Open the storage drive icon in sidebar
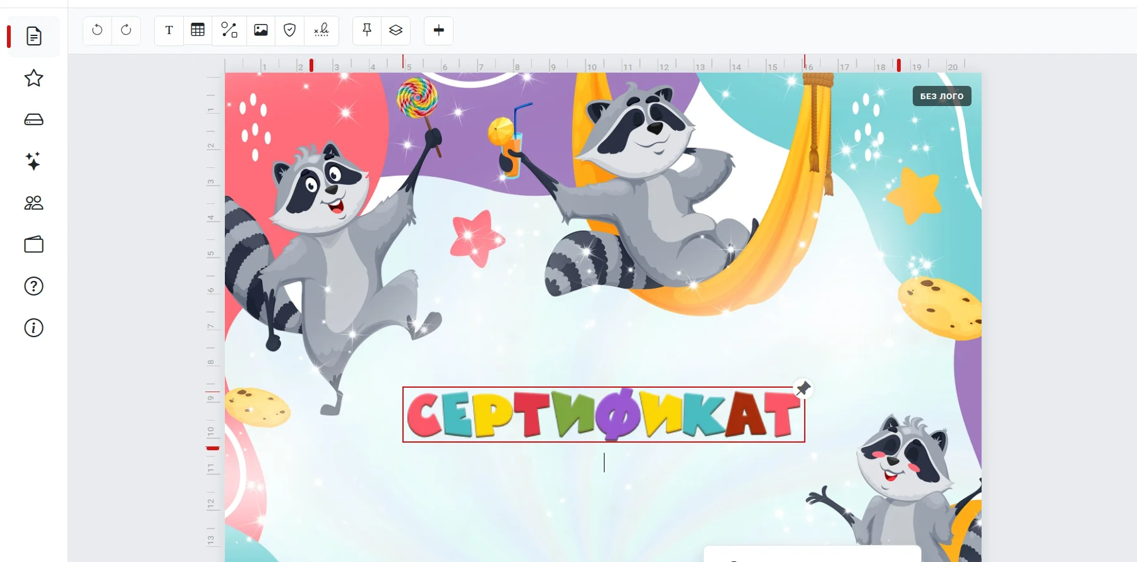 [34, 120]
